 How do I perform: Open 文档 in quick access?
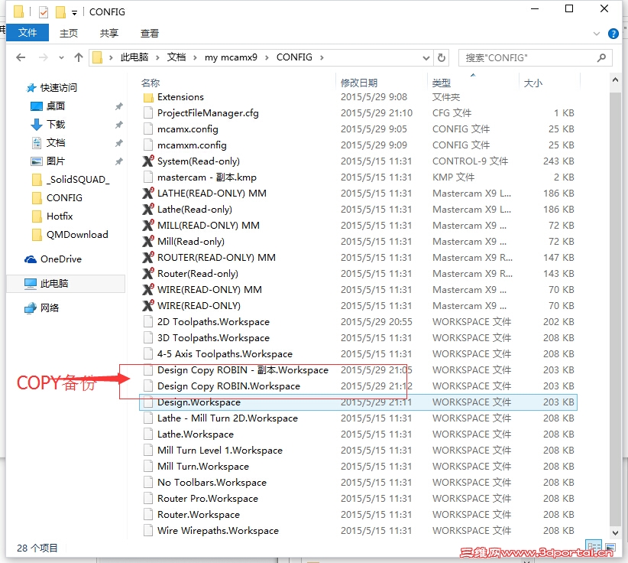[x=56, y=143]
